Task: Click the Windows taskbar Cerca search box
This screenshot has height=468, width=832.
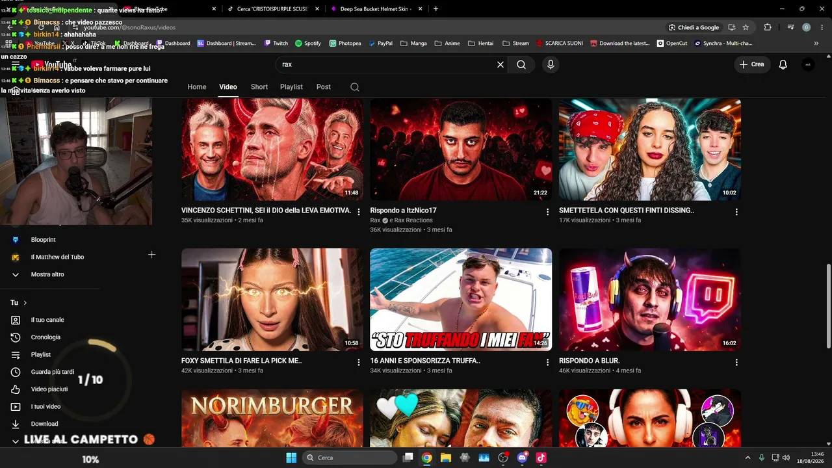Action: 350,458
